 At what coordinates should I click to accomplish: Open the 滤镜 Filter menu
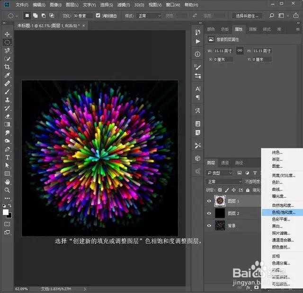[x=123, y=5]
